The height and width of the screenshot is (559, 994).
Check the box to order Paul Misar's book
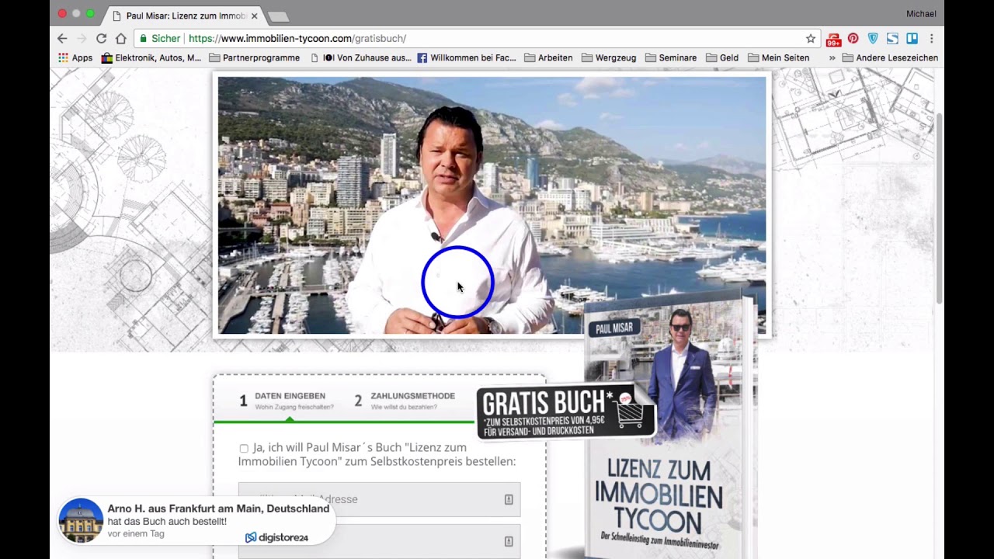pos(244,448)
